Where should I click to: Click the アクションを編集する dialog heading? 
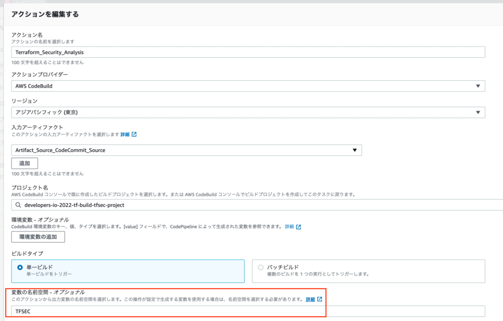[x=45, y=14]
